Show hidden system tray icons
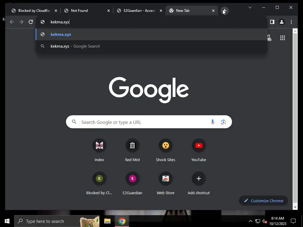Screen dimensions: 303x227 (x=250, y=221)
